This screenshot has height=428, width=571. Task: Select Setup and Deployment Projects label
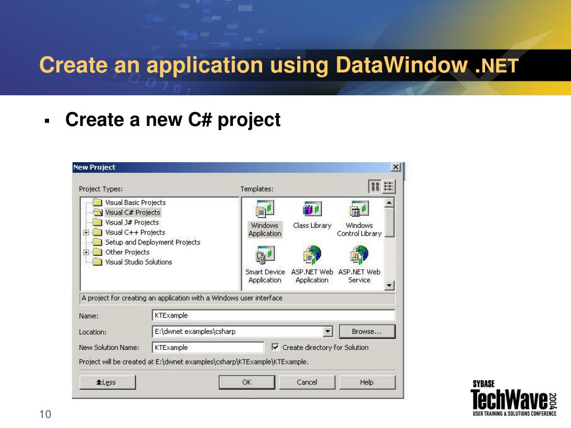tap(153, 242)
